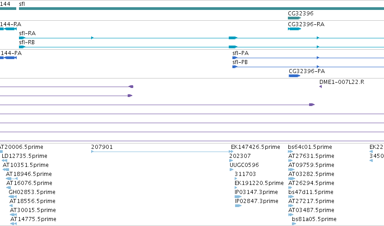Click the UUGC0596 feature label
384x226 pixels.
tap(244, 165)
